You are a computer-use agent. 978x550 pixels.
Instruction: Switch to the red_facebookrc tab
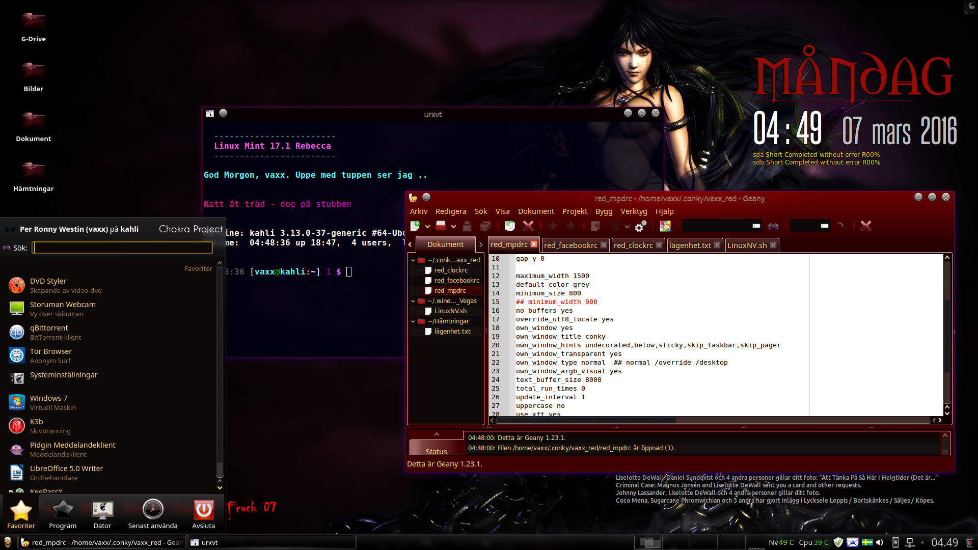(x=570, y=245)
